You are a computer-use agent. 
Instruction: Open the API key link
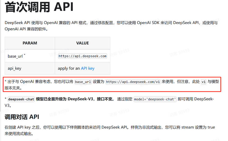click(x=88, y=68)
